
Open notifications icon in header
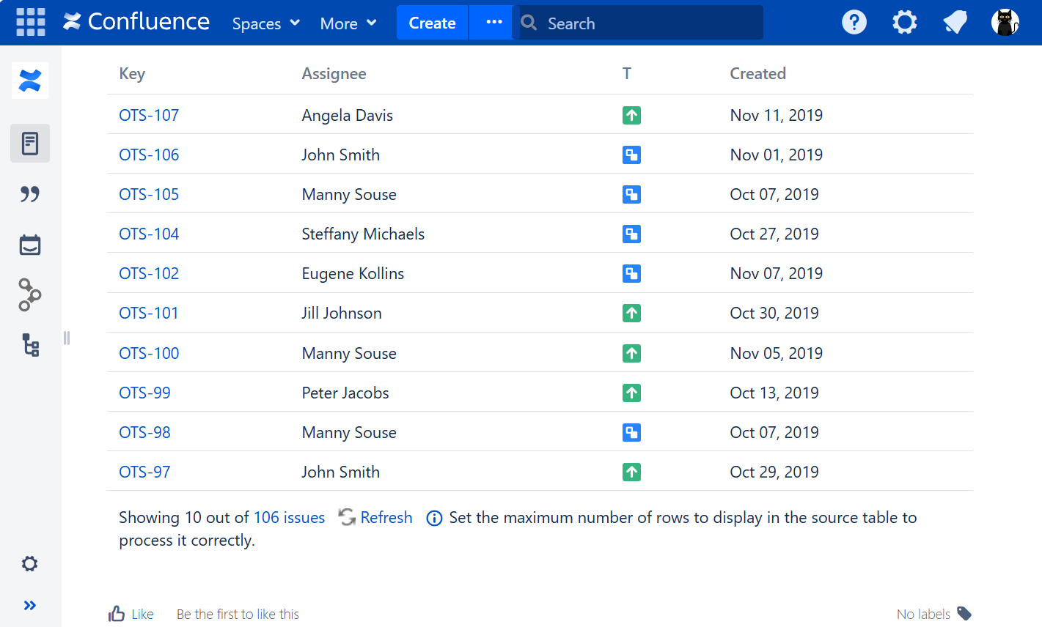[x=955, y=23]
